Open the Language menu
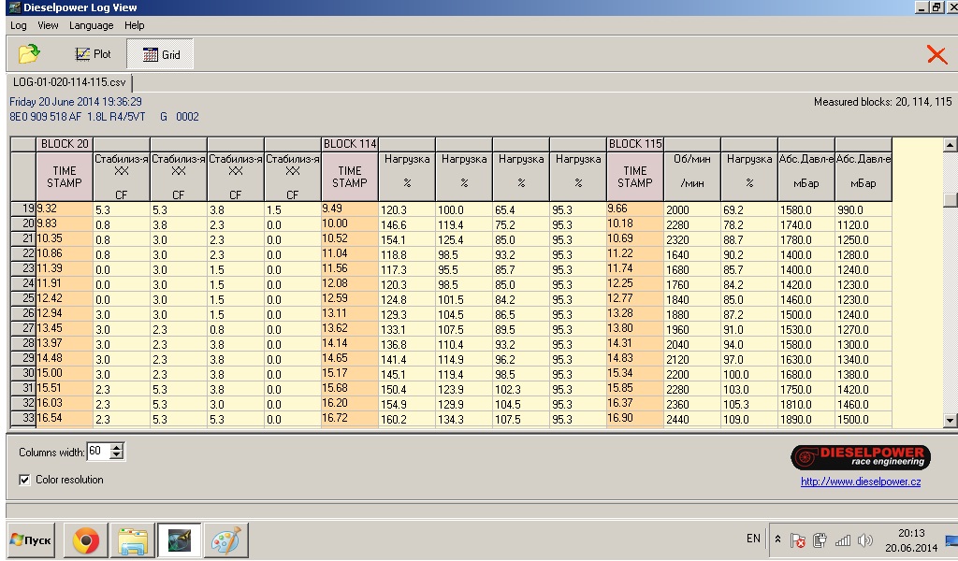Viewport: 958px width, 561px height. coord(91,25)
